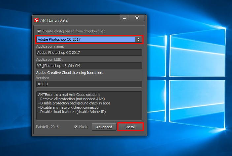
Task: Uncheck the Music checkbox
Action: click(x=76, y=127)
